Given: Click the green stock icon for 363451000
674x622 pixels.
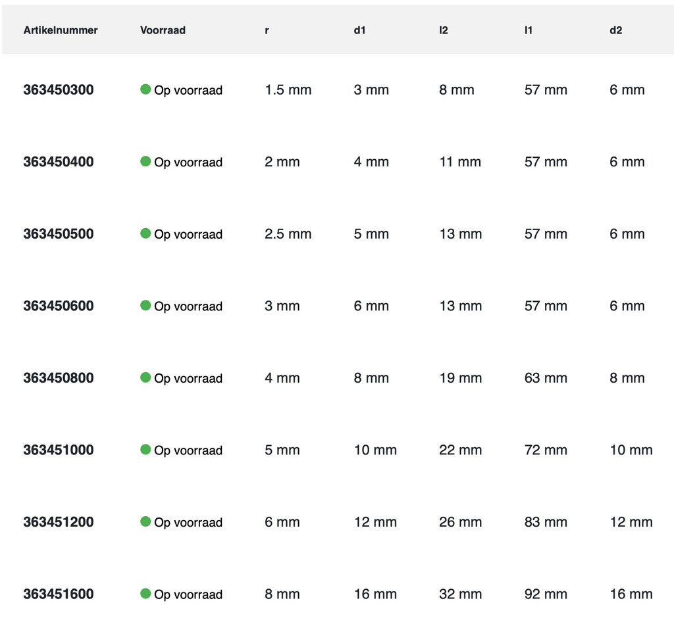Looking at the screenshot, I should point(145,449).
